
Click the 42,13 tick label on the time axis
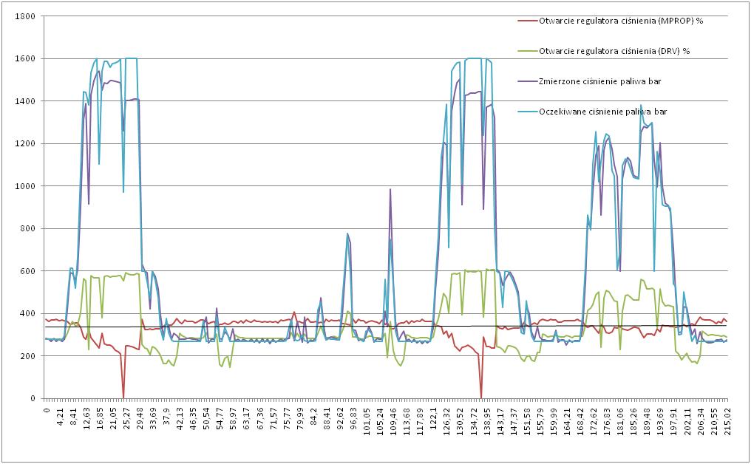pos(180,417)
